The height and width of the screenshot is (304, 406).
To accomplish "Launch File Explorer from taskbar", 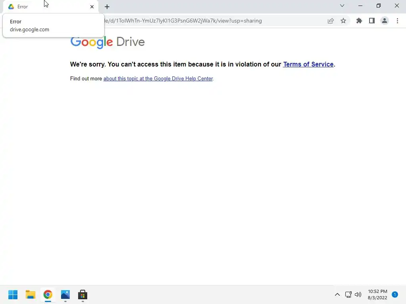I will [x=31, y=294].
